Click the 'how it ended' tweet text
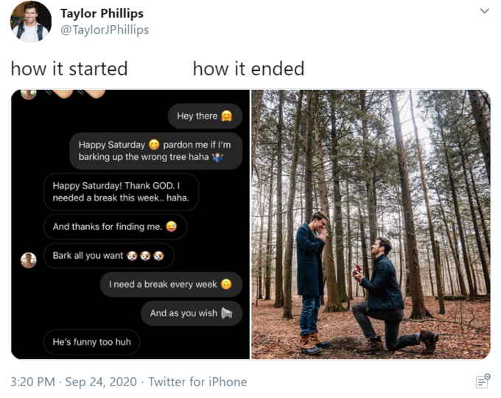501x398 pixels. coord(248,69)
